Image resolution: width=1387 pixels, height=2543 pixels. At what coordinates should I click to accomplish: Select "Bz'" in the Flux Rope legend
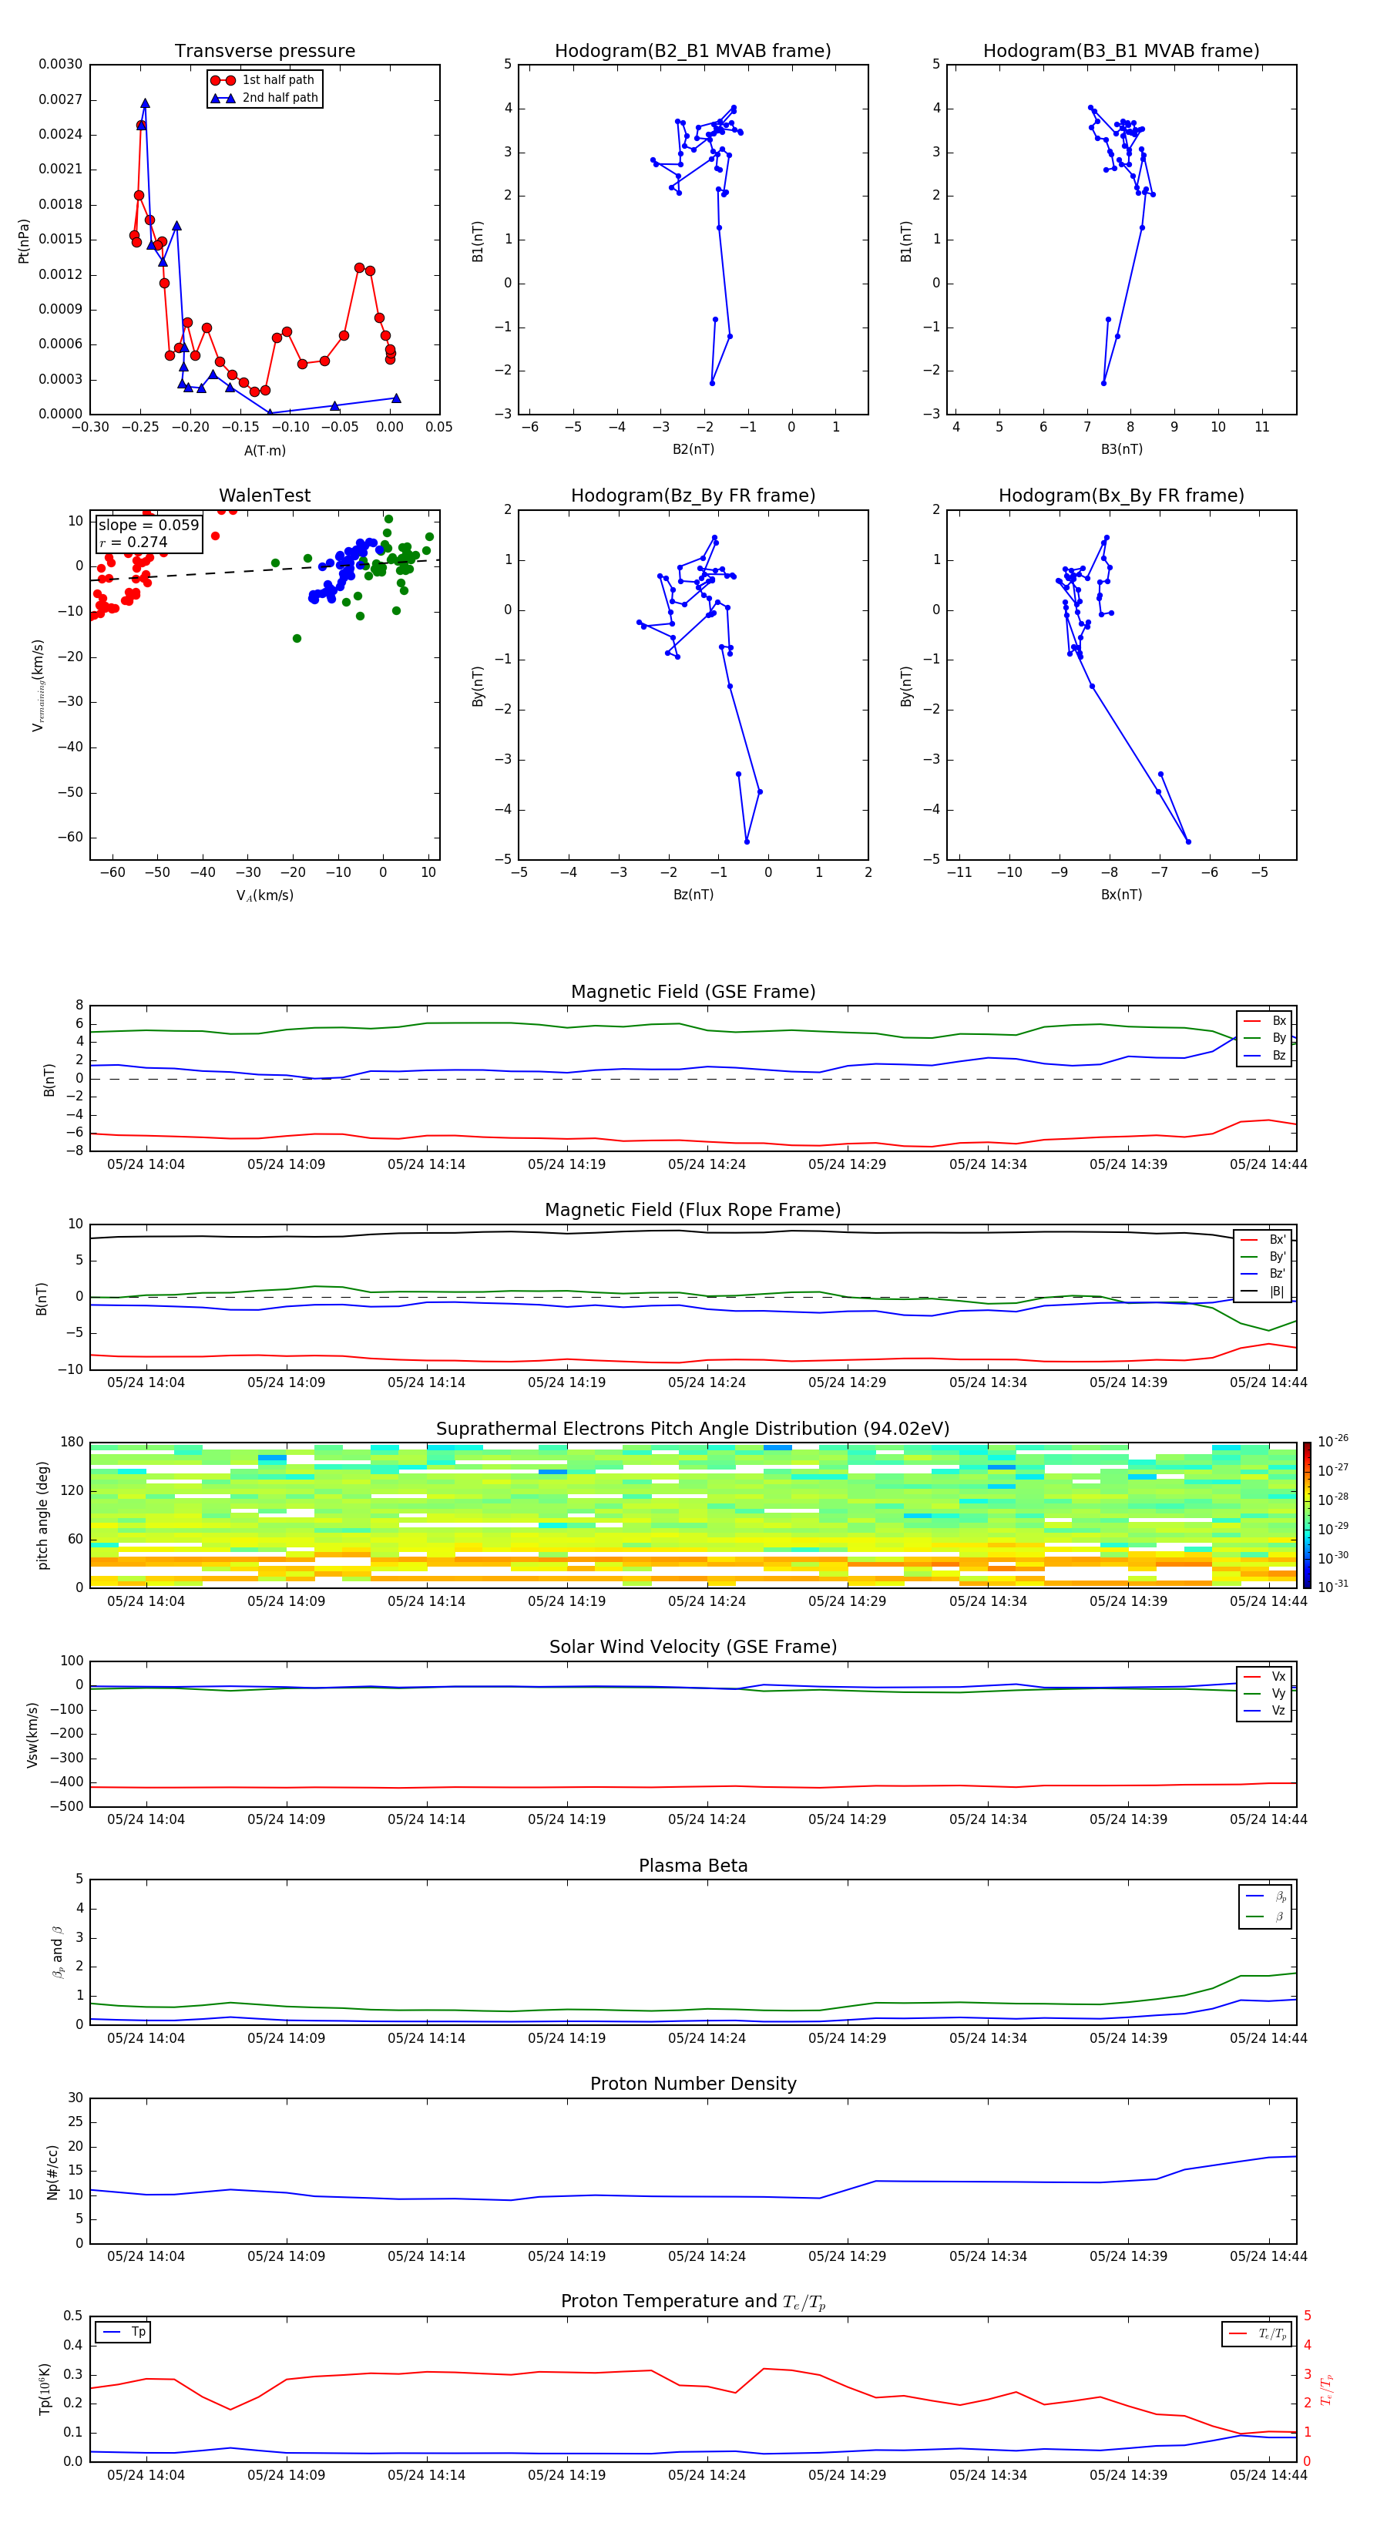pyautogui.click(x=1264, y=1274)
